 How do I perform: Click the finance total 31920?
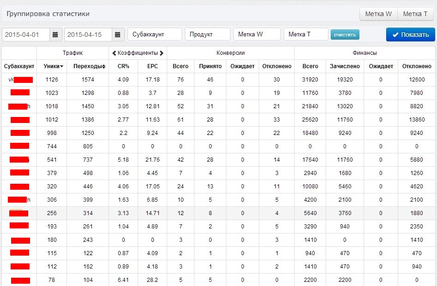(x=310, y=80)
